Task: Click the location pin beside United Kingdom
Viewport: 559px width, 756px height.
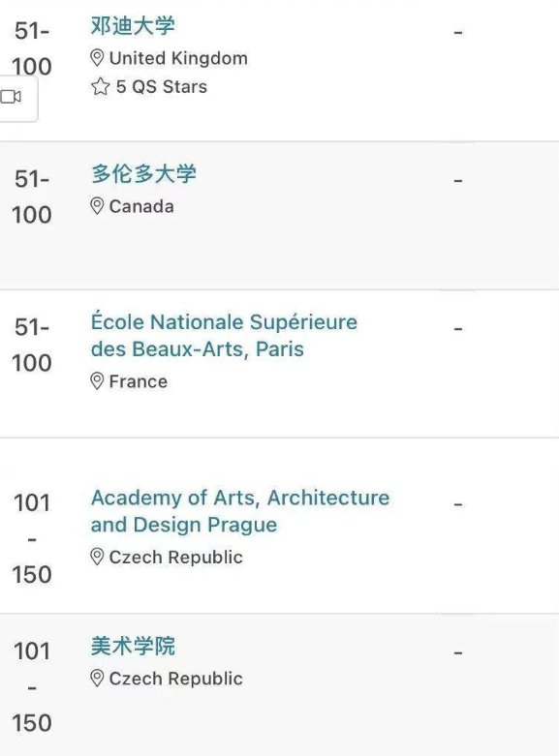Action: [x=97, y=58]
